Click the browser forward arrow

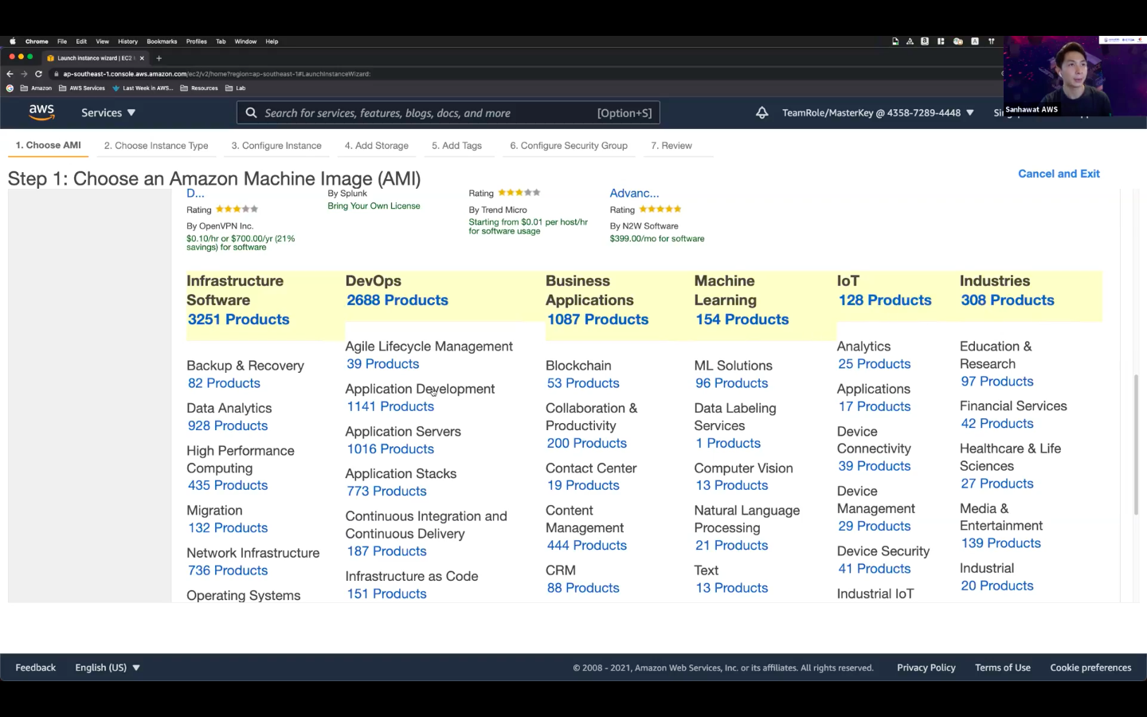click(24, 73)
